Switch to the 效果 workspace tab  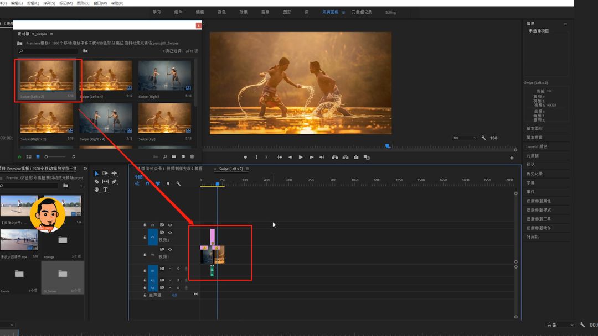[x=243, y=12]
